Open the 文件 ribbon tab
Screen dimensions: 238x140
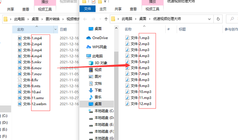(88, 9)
